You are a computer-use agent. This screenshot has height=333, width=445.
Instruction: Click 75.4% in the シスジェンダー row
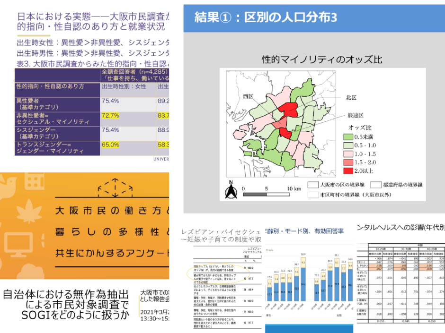coord(110,130)
